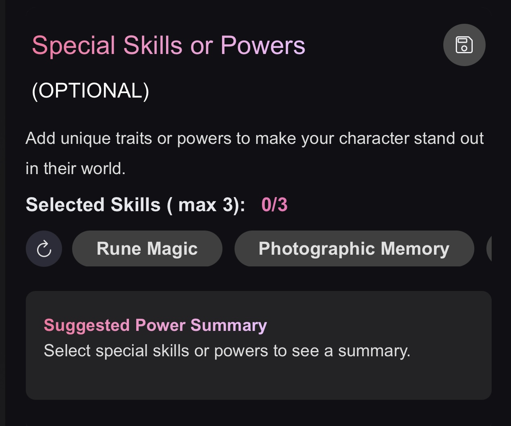Click the save icon button
The width and height of the screenshot is (511, 426).
click(464, 45)
